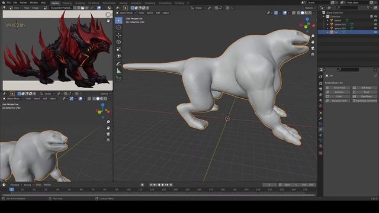
Task: Open Keying dropdown in the timeline
Action: (x=28, y=185)
